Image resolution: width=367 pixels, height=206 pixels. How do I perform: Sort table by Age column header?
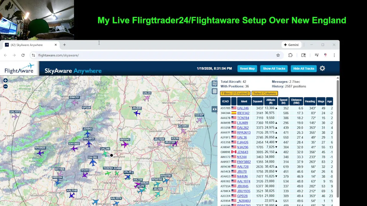329,101
